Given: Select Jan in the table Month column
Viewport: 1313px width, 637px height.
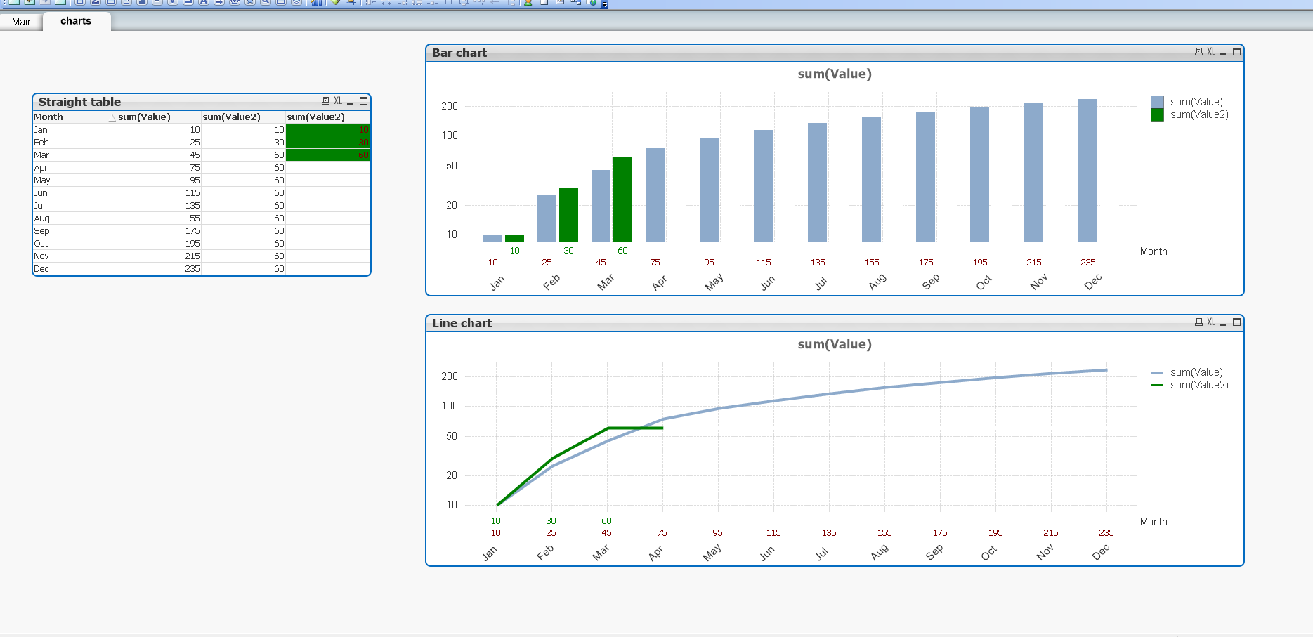Looking at the screenshot, I should click(74, 130).
